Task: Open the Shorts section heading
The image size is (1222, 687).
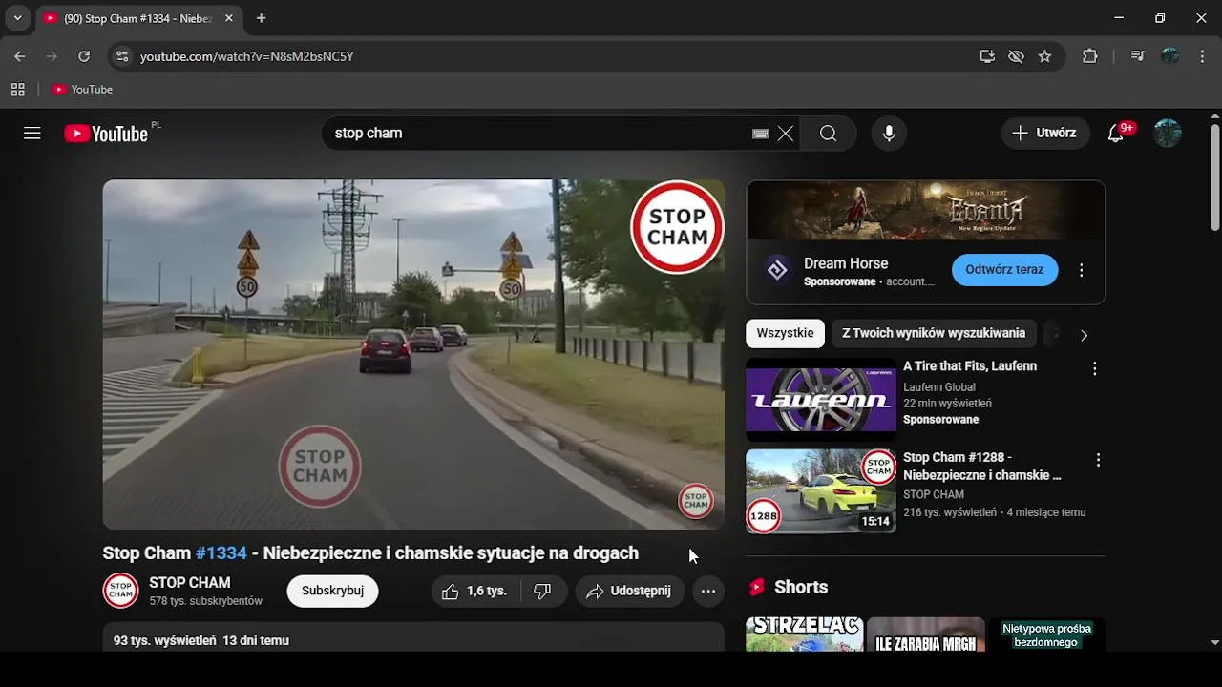Action: (x=801, y=587)
